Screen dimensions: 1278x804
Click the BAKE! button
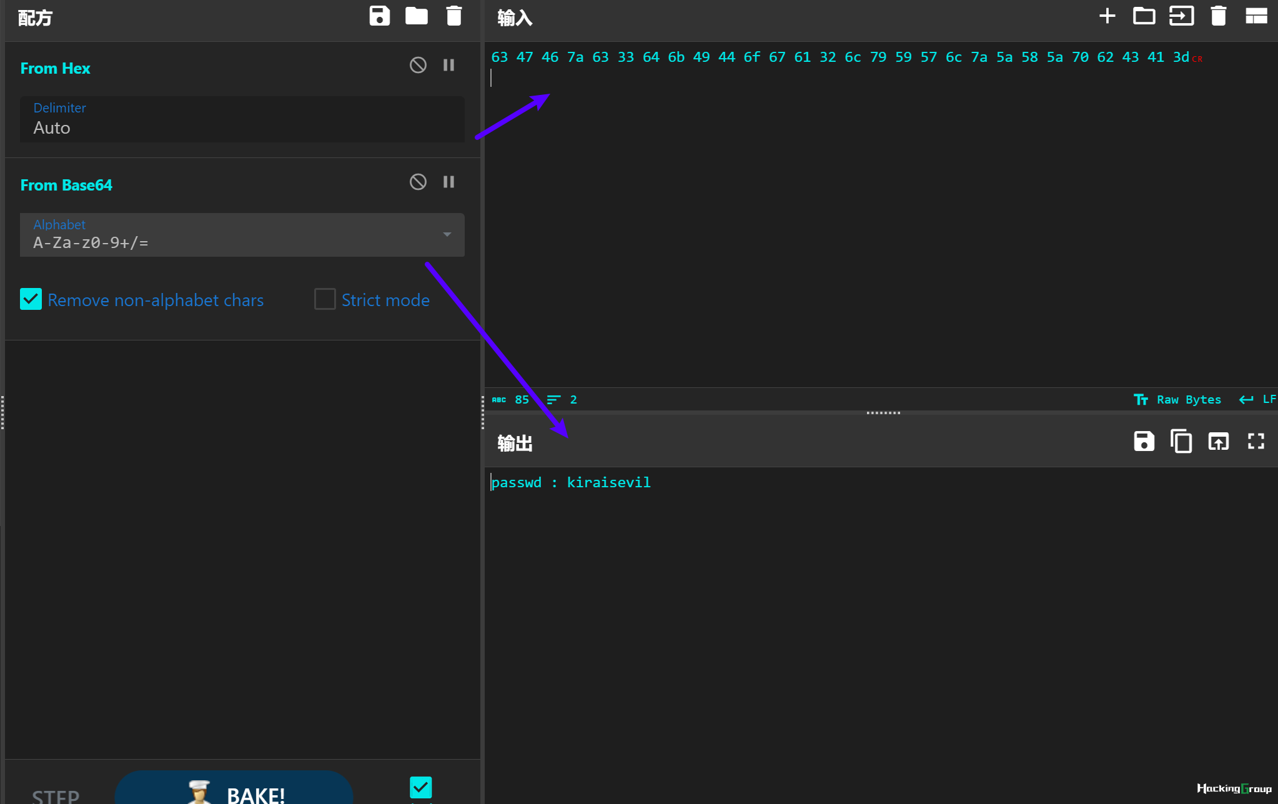pos(234,788)
